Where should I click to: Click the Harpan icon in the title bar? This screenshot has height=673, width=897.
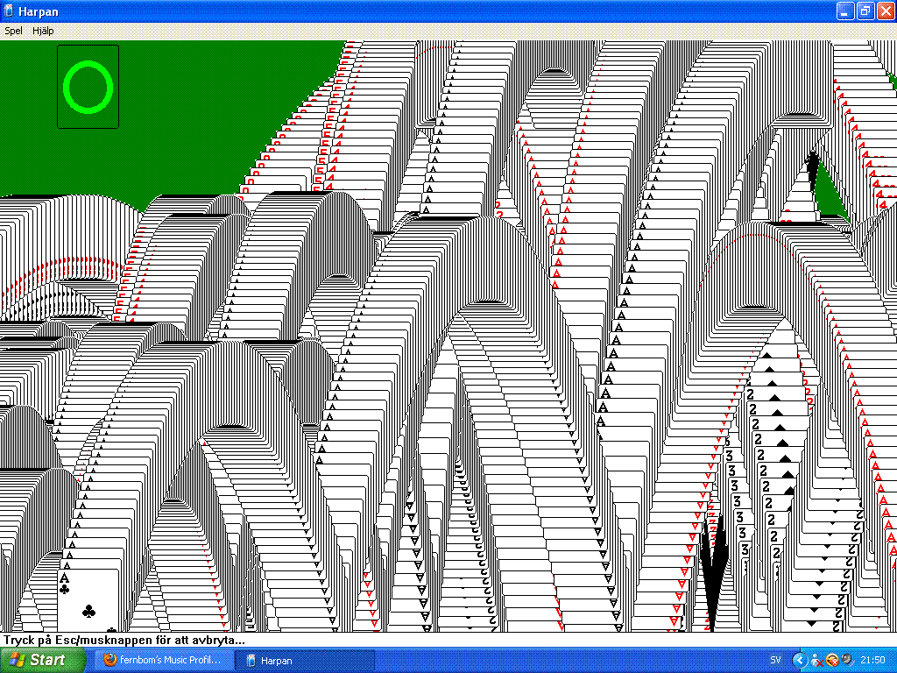(9, 11)
